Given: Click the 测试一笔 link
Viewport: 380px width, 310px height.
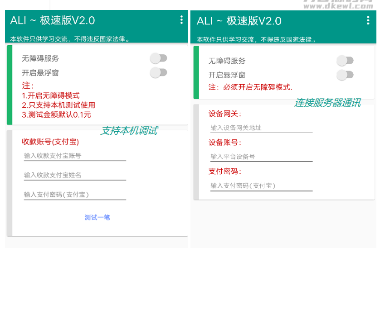Looking at the screenshot, I should [98, 217].
